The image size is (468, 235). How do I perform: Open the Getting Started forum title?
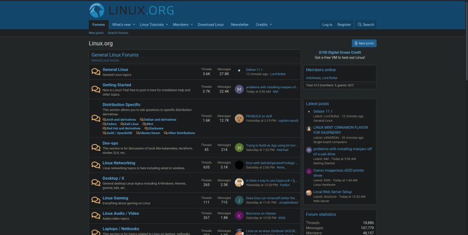116,85
